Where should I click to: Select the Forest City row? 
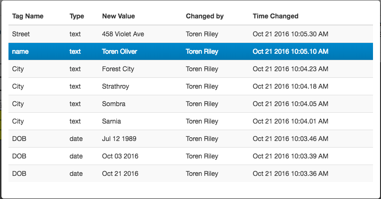point(190,69)
